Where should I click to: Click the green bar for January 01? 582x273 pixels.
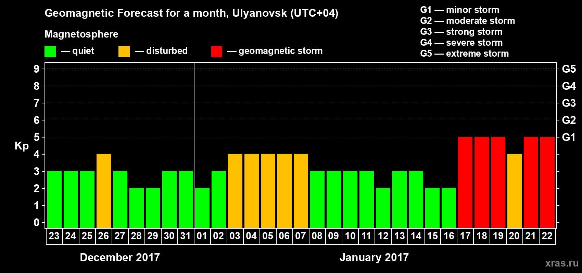click(x=202, y=208)
